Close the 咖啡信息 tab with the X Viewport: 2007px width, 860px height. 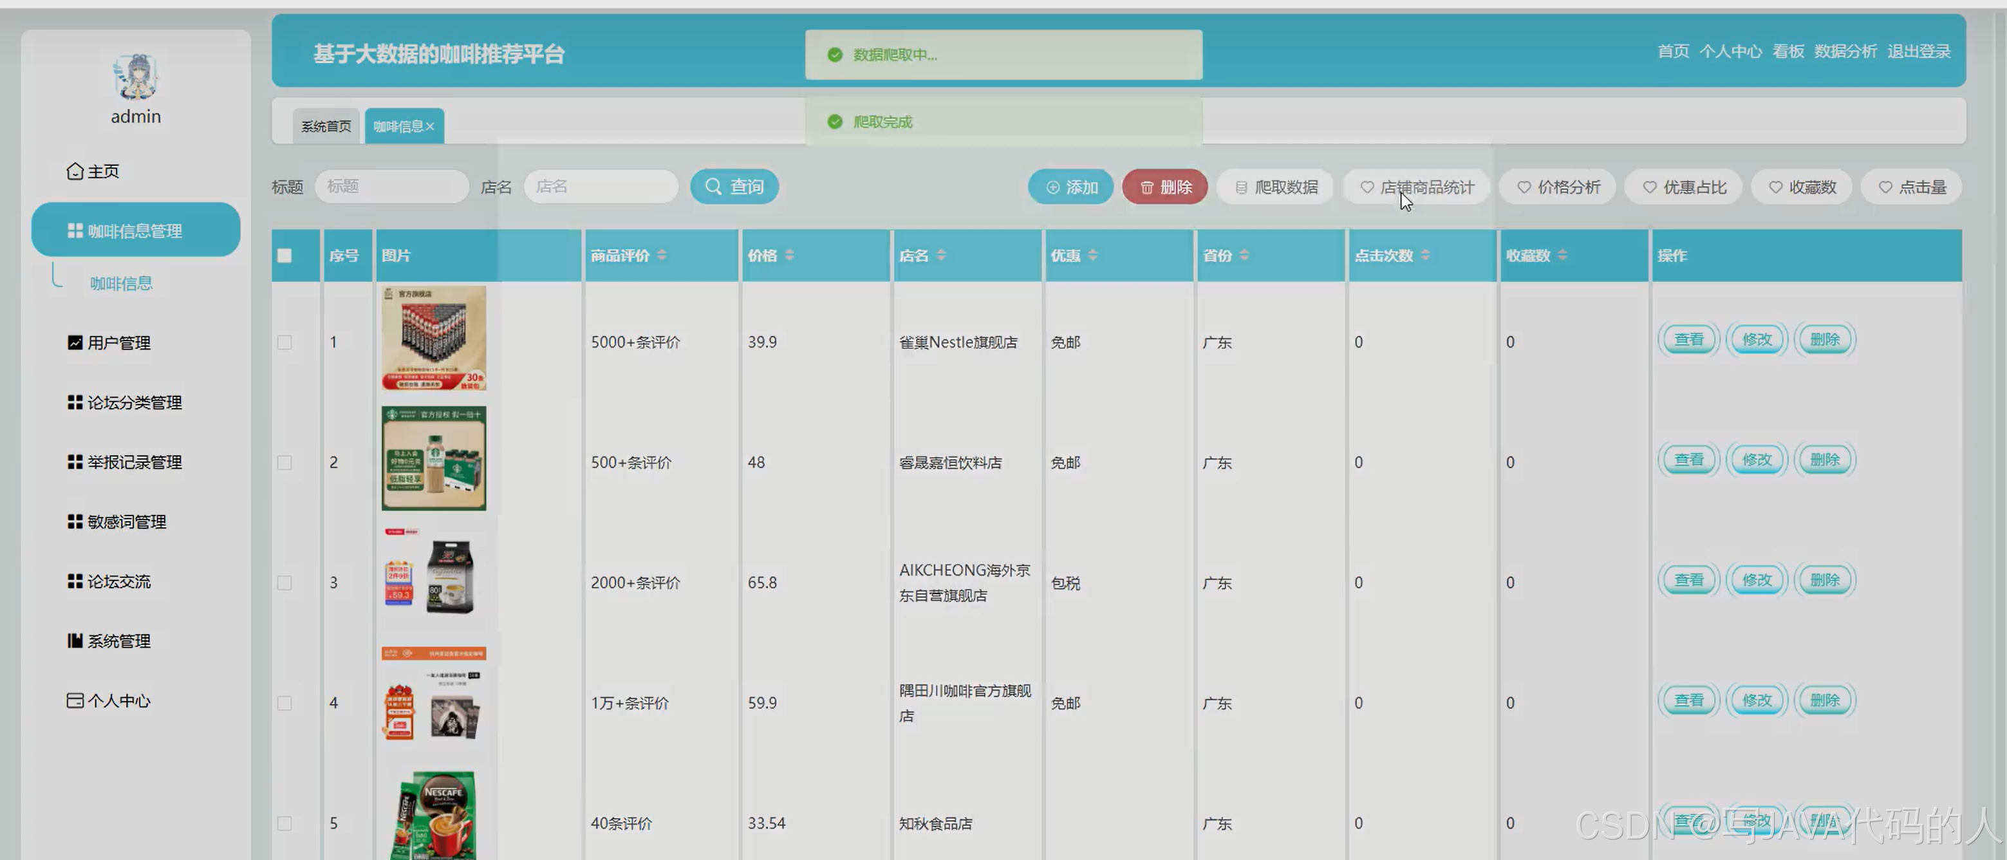(430, 126)
